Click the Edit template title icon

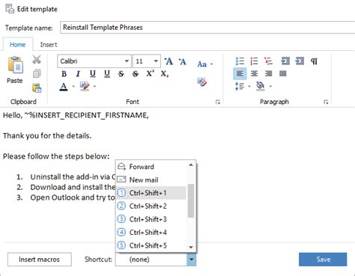(x=10, y=9)
